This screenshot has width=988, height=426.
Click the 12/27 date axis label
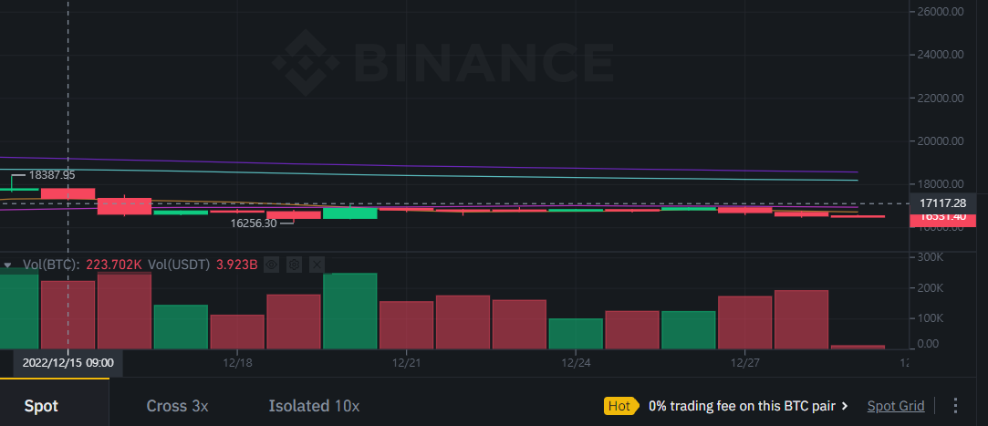click(x=744, y=364)
